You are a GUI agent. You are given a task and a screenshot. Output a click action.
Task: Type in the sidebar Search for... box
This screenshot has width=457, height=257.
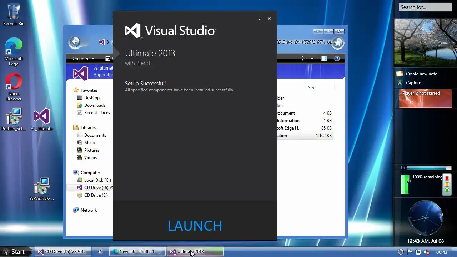(x=425, y=7)
